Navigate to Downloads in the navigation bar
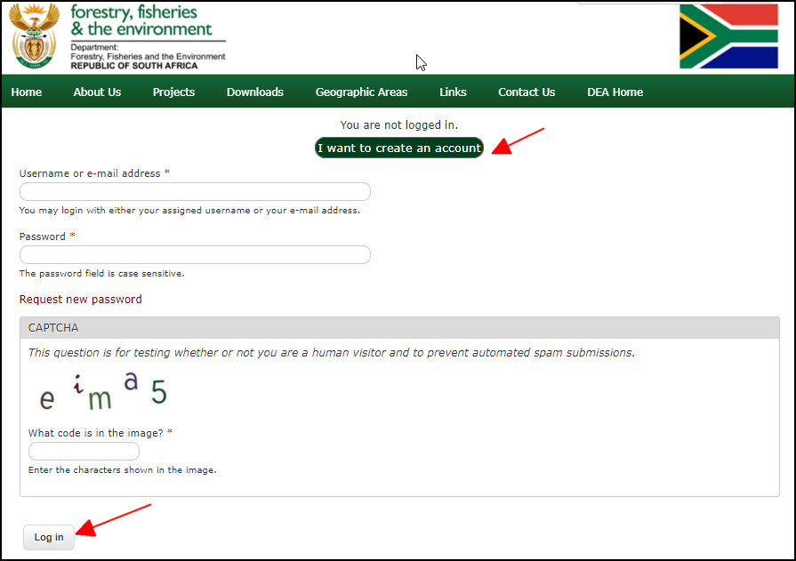 pyautogui.click(x=254, y=92)
